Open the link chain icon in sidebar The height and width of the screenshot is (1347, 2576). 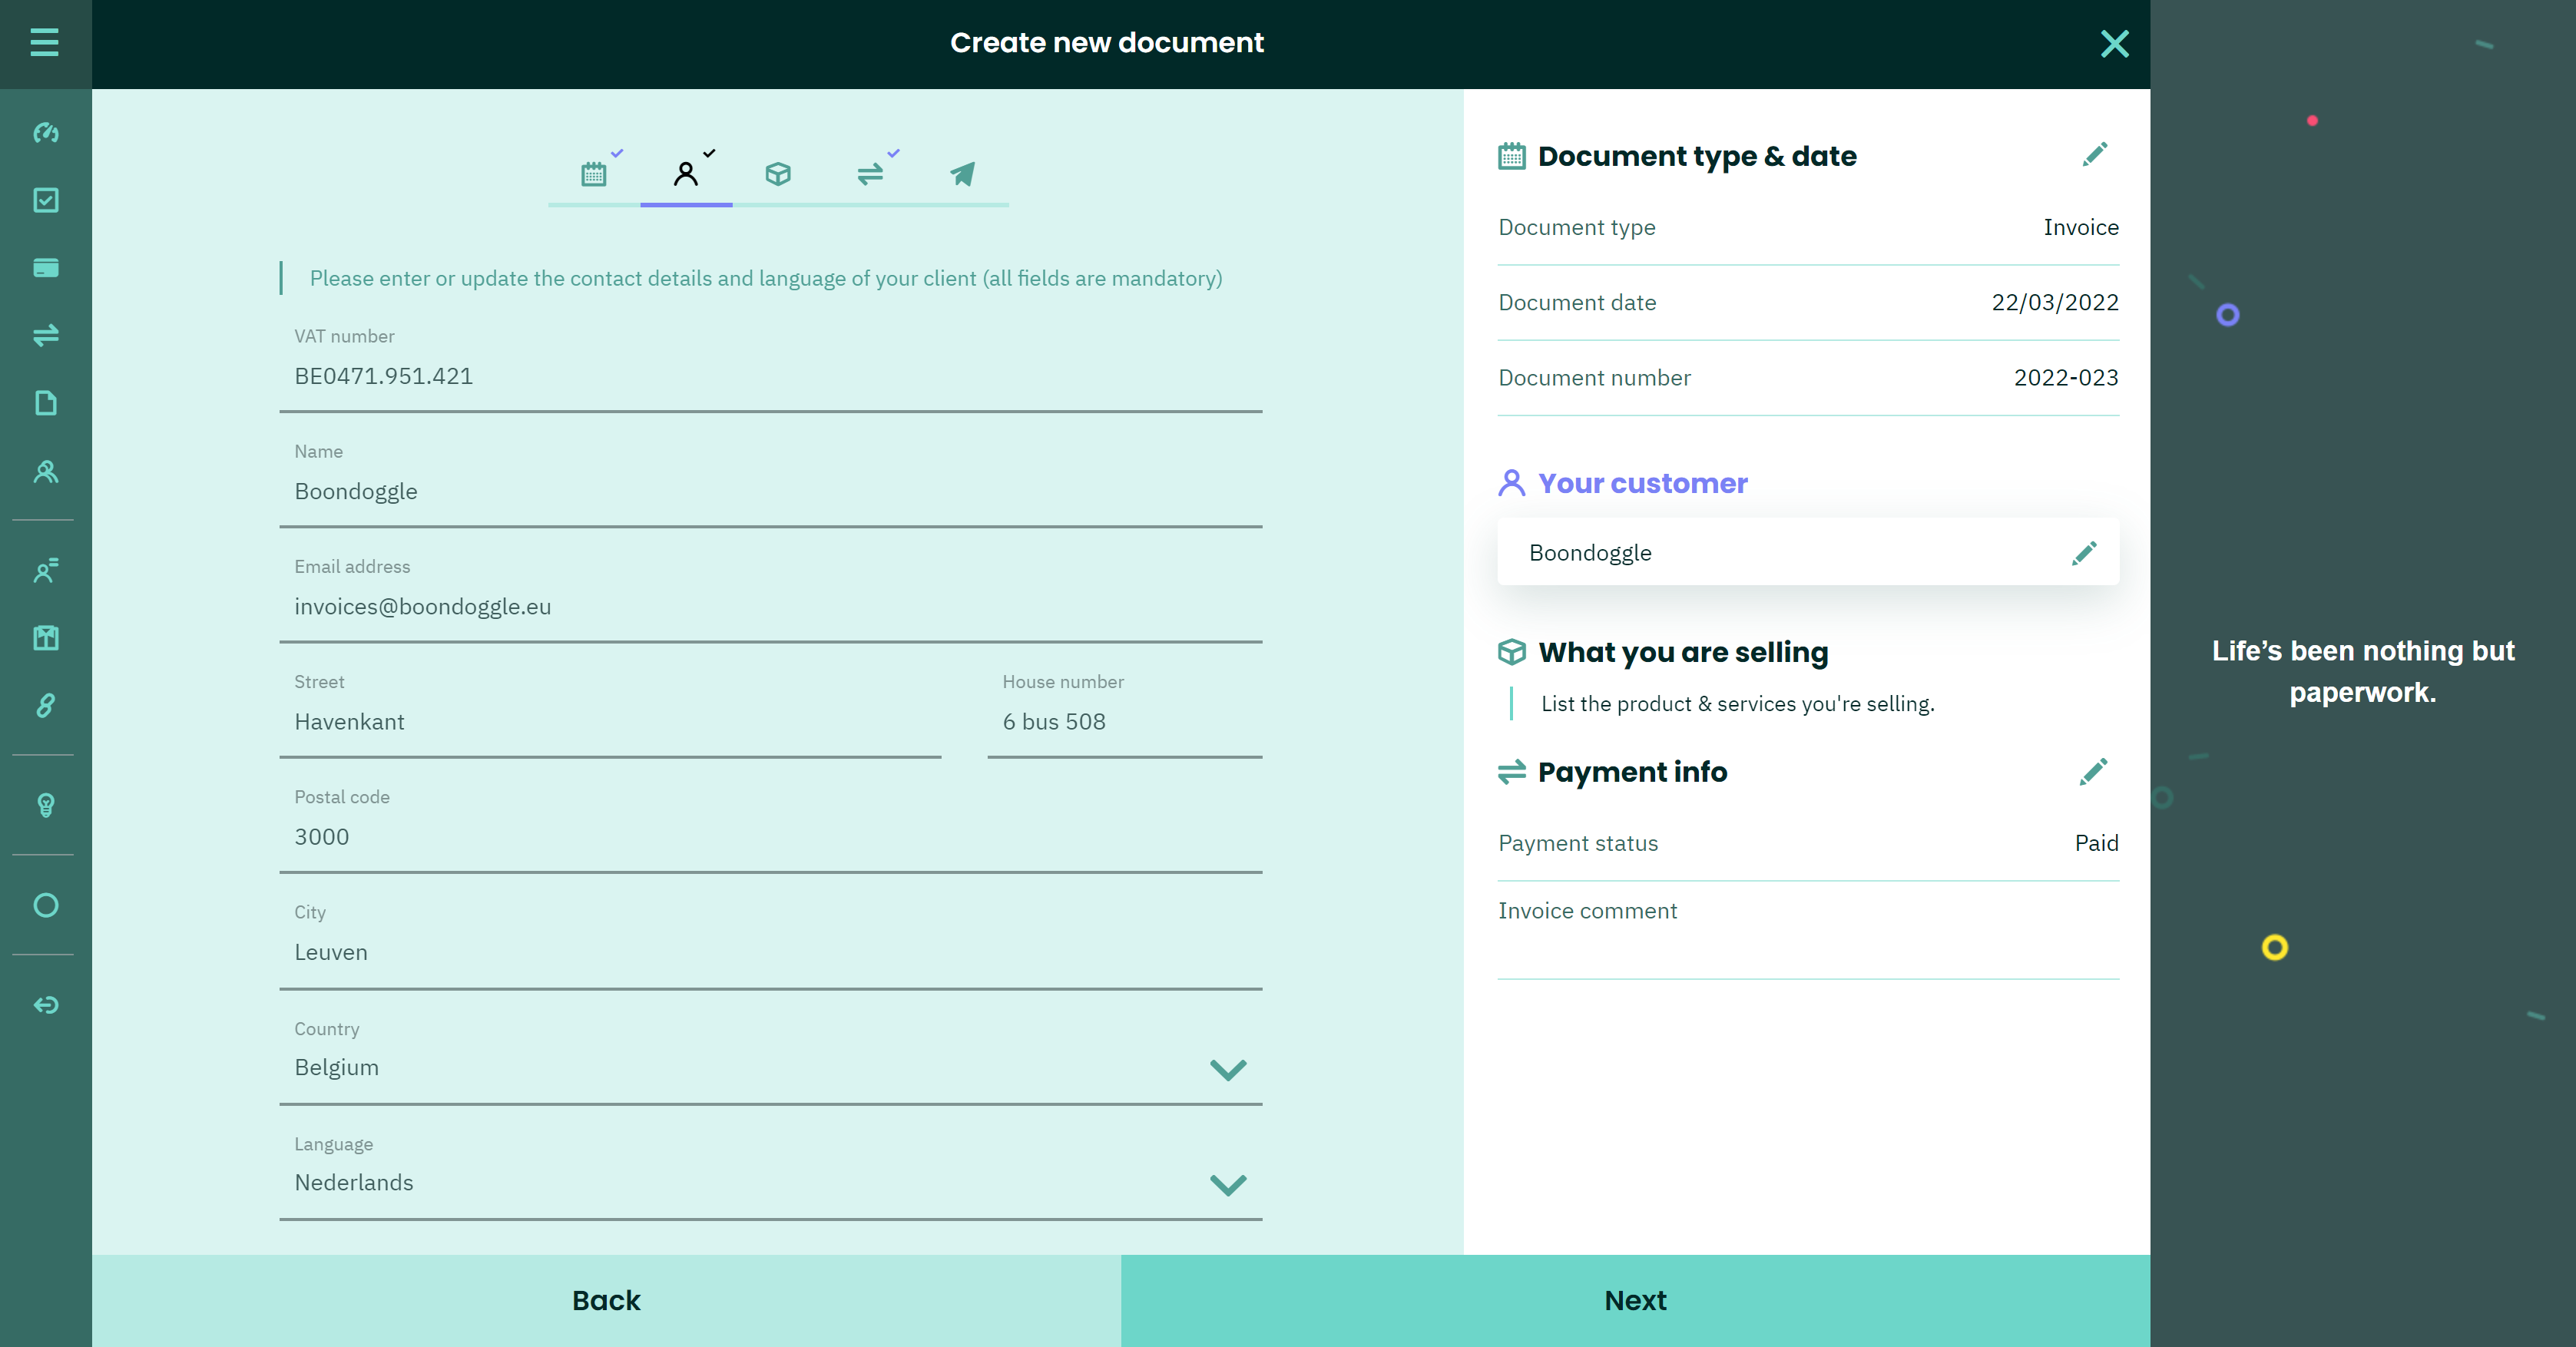coord(46,706)
